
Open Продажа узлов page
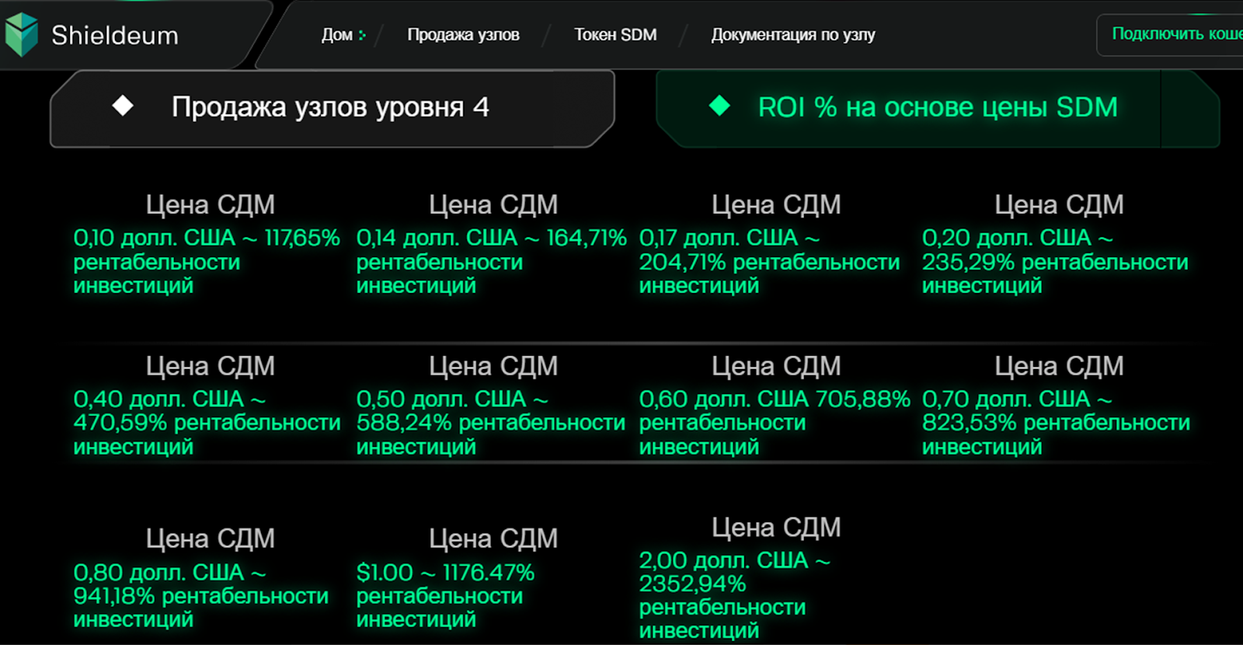tap(463, 35)
